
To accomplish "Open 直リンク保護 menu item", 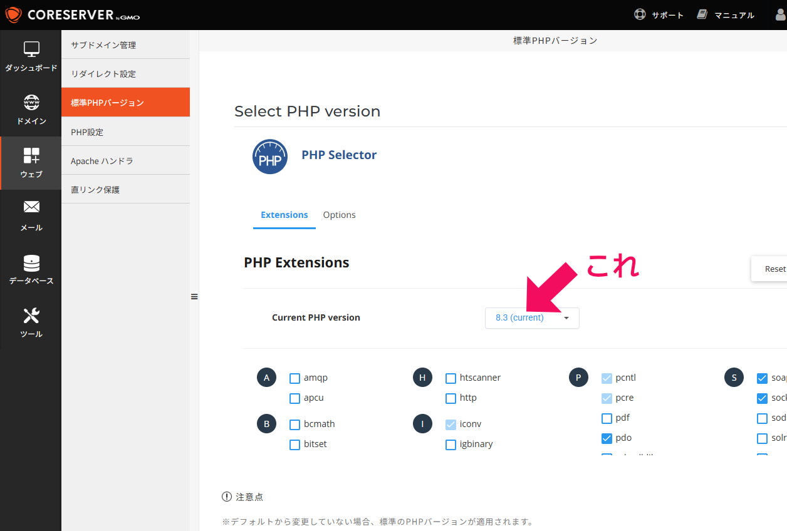I will (x=125, y=190).
